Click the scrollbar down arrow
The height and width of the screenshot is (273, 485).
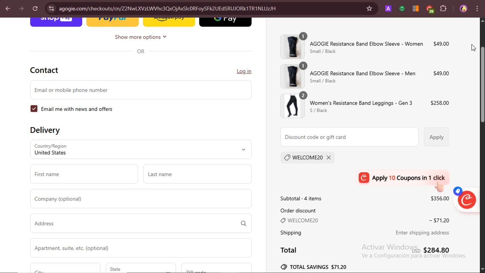click(x=482, y=269)
